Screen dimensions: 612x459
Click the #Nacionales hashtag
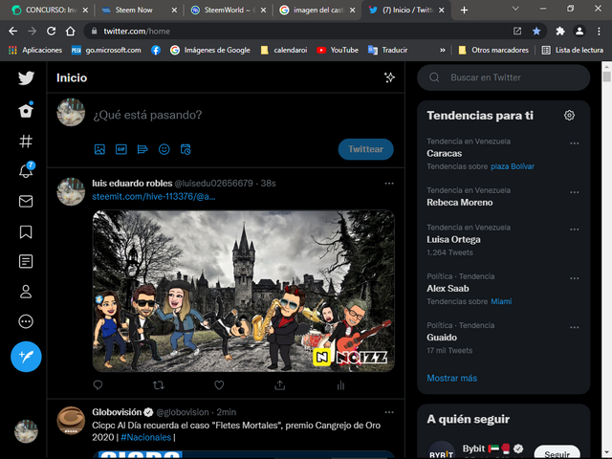point(146,438)
